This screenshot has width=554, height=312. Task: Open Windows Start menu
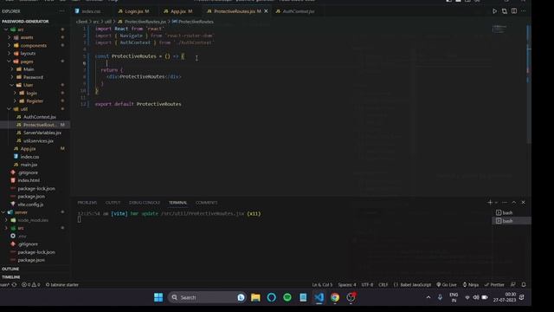tap(158, 297)
